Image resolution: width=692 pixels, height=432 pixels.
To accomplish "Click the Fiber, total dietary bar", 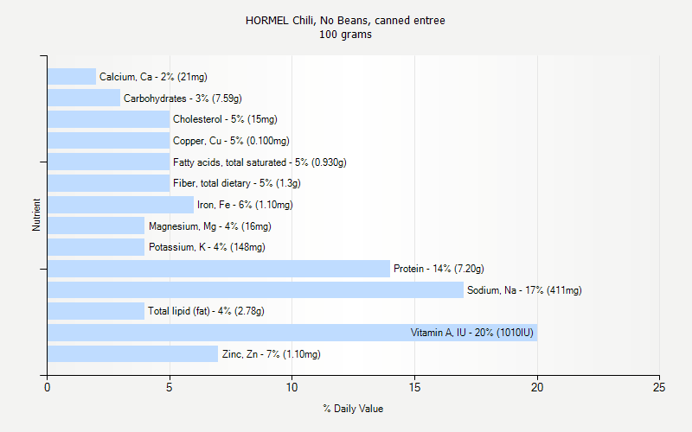I will pyautogui.click(x=108, y=183).
